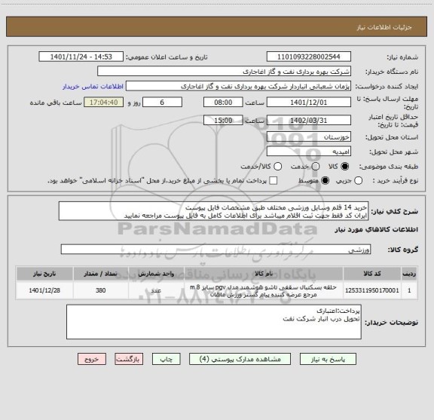
Task: Click the تعداد / مقدار column header
Action: coord(101,274)
